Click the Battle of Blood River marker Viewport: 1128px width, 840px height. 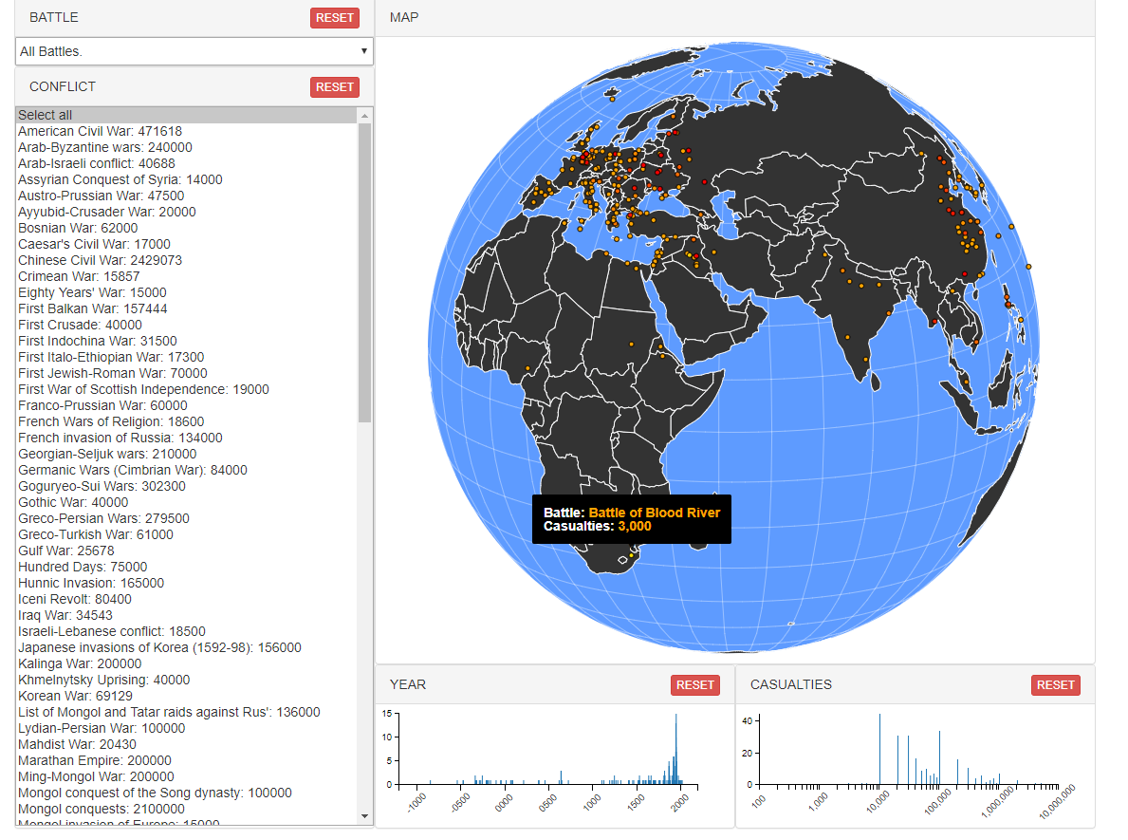[631, 555]
